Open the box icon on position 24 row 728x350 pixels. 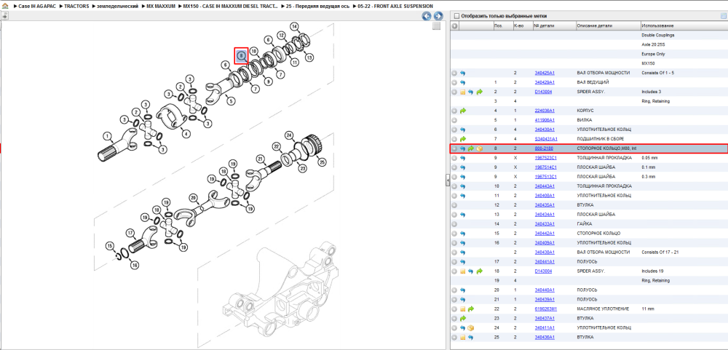(x=471, y=327)
